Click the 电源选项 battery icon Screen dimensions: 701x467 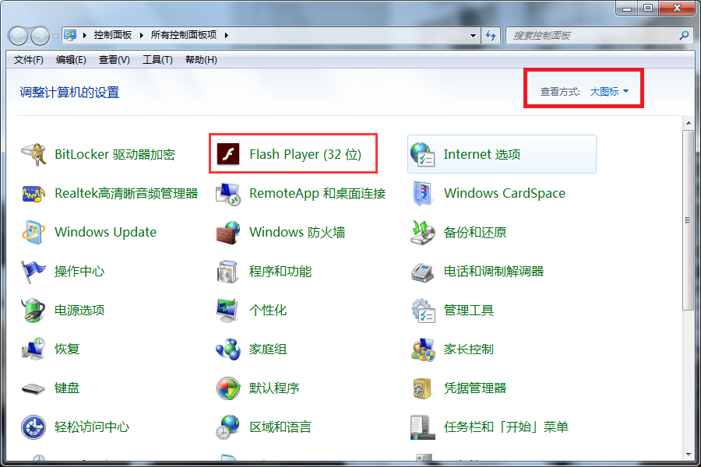(x=33, y=310)
